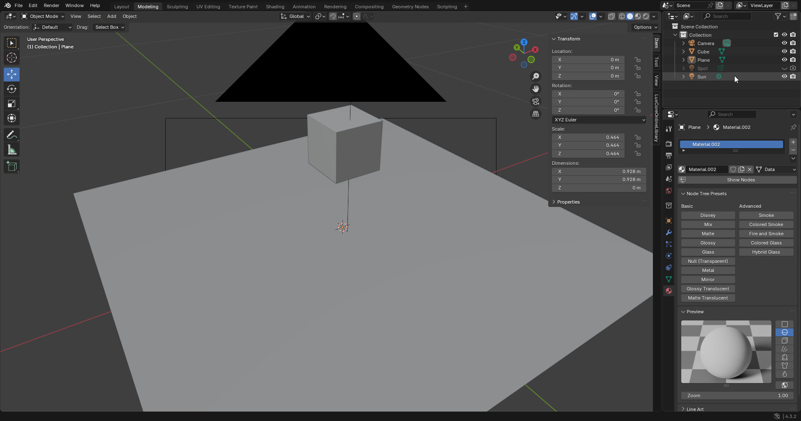The image size is (801, 421).
Task: Uncheck Collection exclude-from-view-layer checkbox
Action: (x=776, y=35)
